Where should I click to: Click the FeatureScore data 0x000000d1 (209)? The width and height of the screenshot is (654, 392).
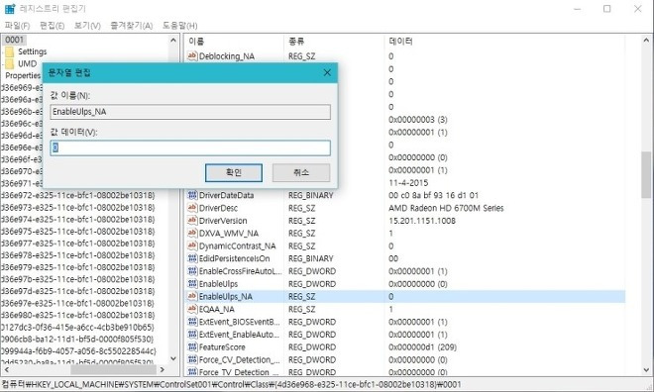422,347
